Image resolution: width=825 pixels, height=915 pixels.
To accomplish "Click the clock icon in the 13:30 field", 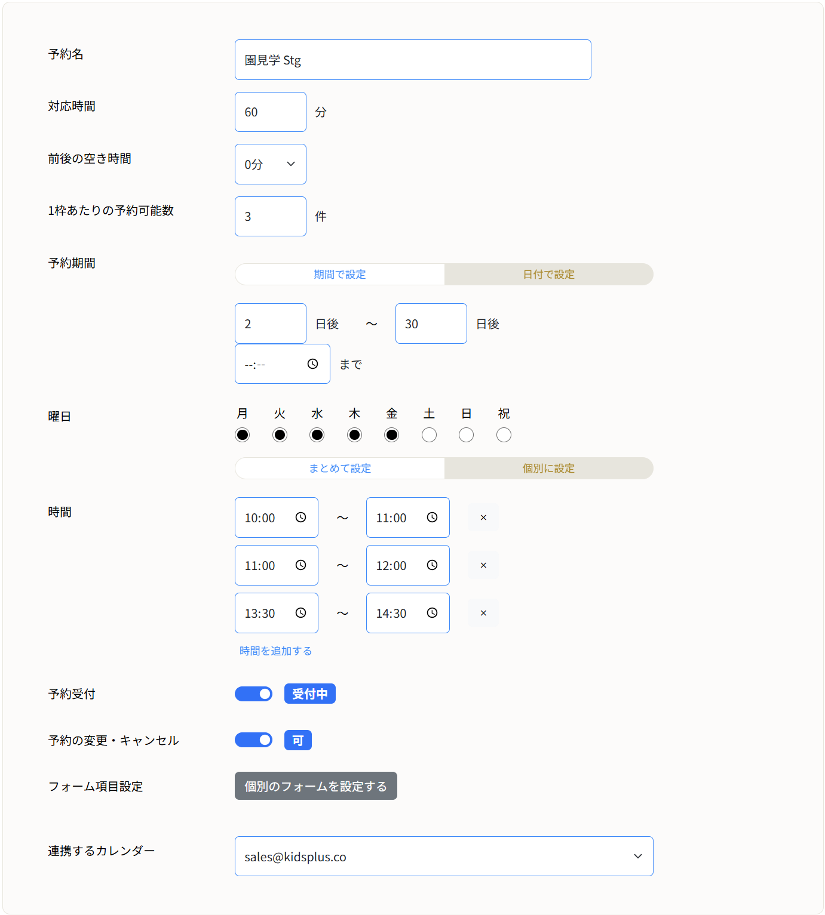I will [301, 612].
